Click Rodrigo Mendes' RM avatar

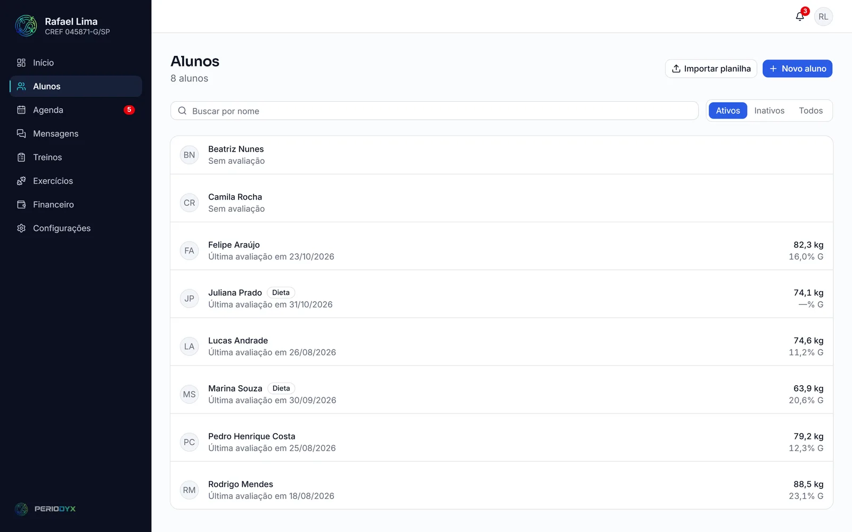(x=189, y=490)
